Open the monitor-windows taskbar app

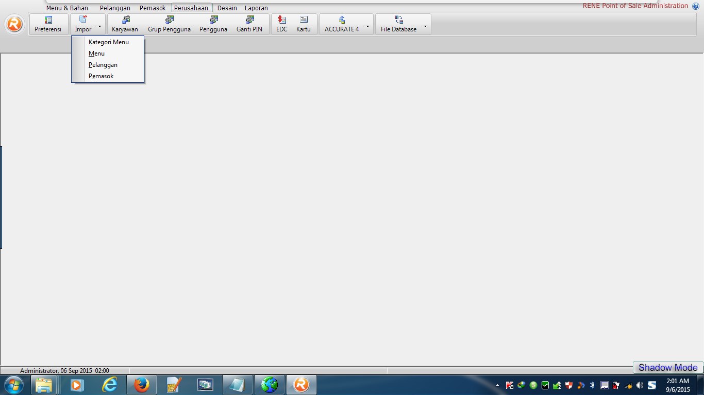pyautogui.click(x=206, y=385)
